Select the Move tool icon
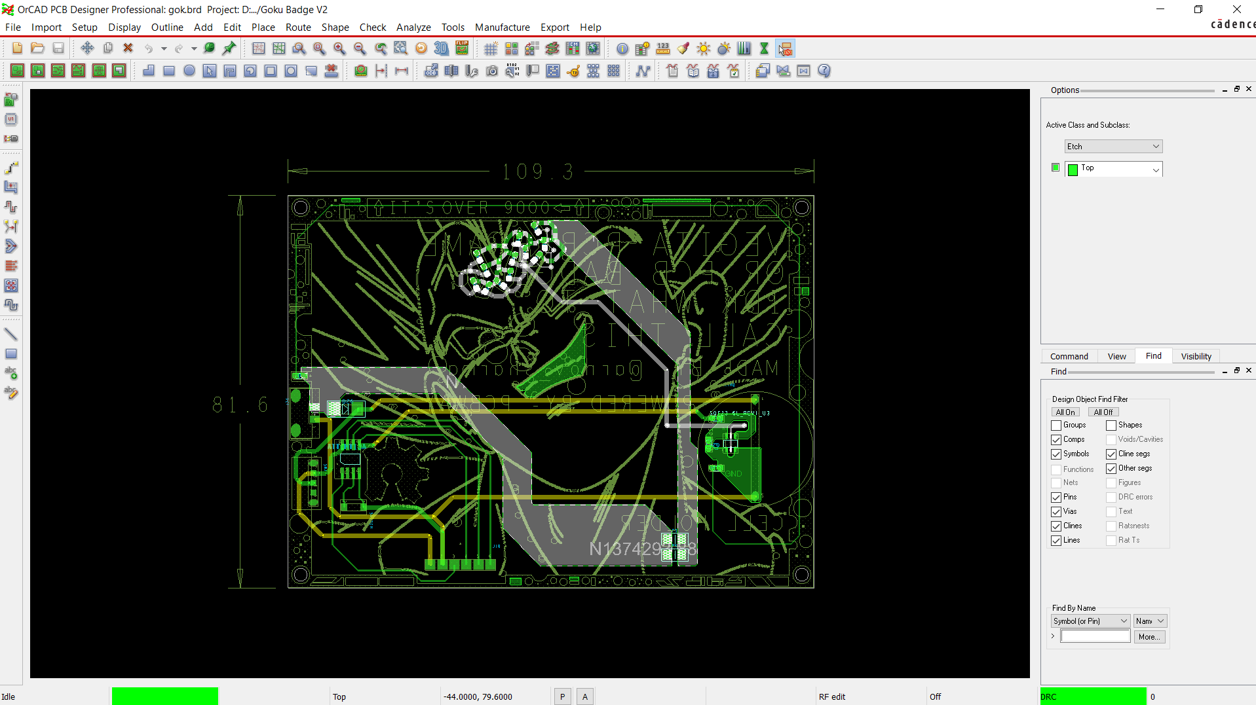 [87, 48]
